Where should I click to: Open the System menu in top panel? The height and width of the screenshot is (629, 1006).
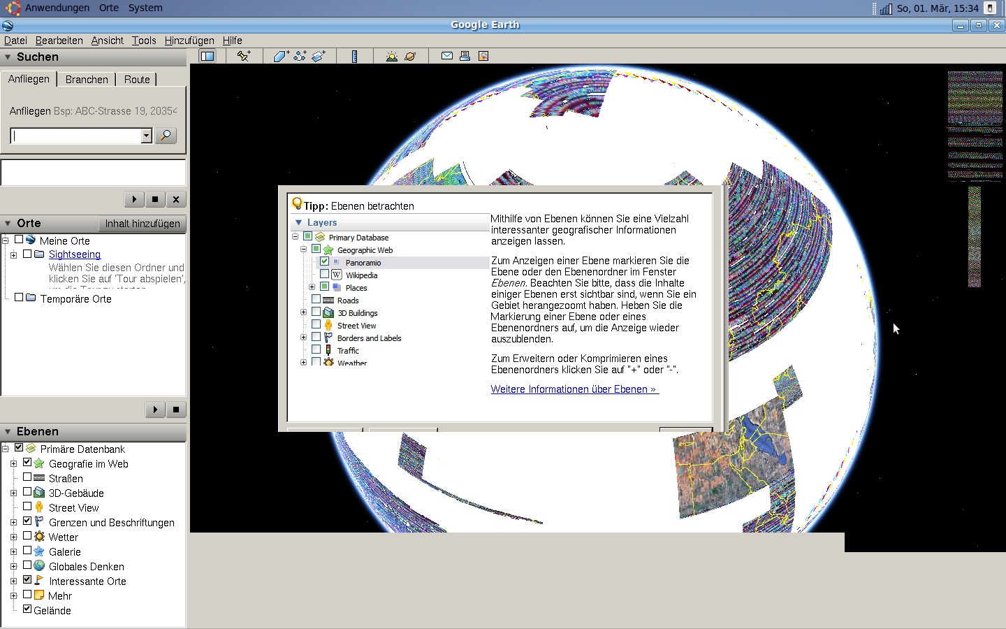(x=145, y=8)
